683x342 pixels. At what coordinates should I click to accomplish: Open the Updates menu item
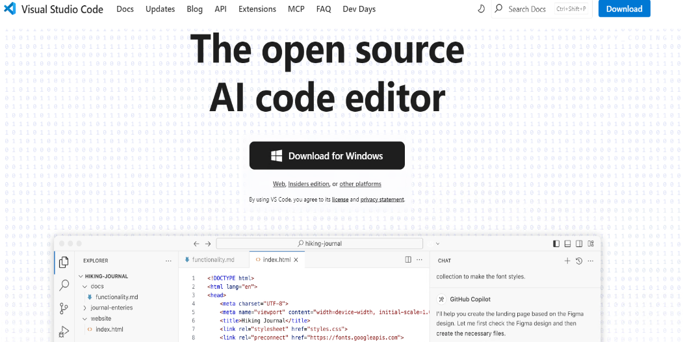pyautogui.click(x=161, y=8)
